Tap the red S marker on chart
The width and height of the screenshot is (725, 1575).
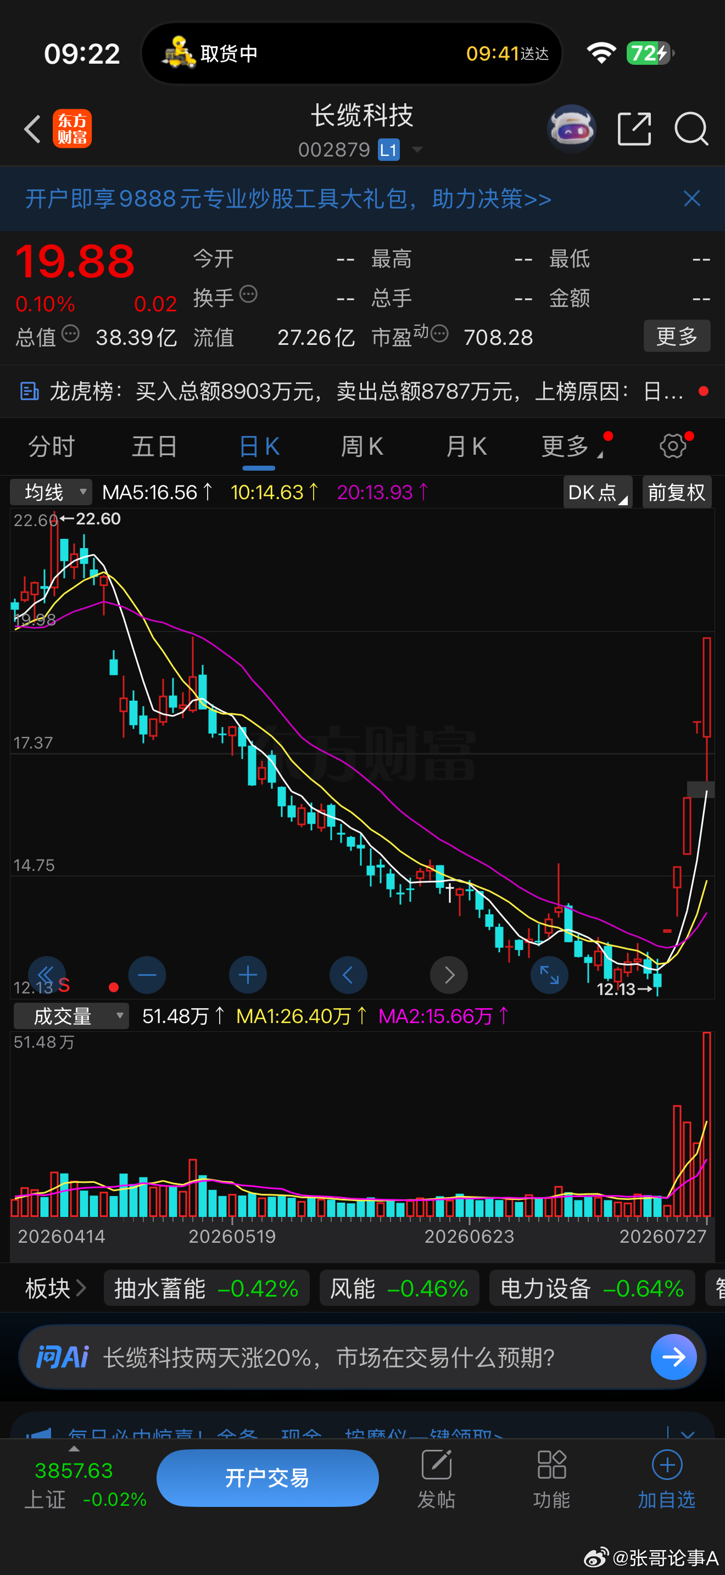[x=64, y=984]
